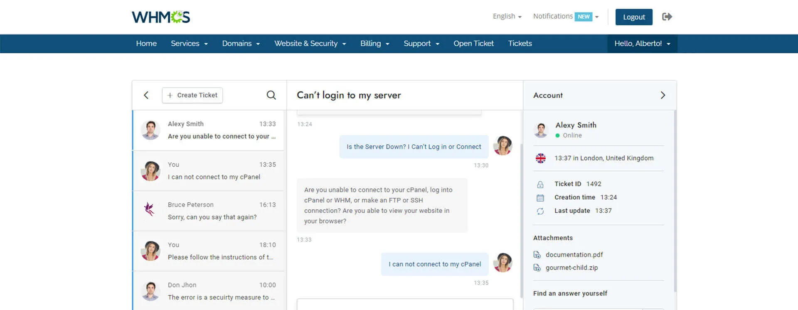The image size is (798, 310).
Task: Expand the Support menu
Action: [421, 44]
